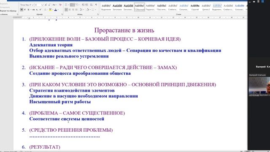Click line 'Создание процесса преобразования общества'
This screenshot has width=270, height=152.
point(80,73)
